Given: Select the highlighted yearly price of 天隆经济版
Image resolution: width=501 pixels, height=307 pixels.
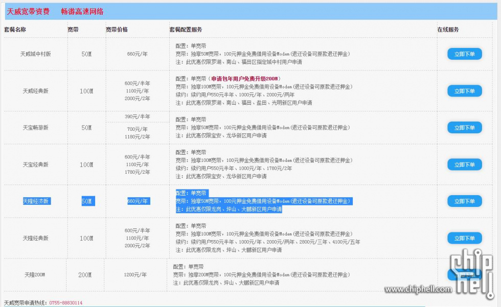Looking at the screenshot, I should pos(138,201).
